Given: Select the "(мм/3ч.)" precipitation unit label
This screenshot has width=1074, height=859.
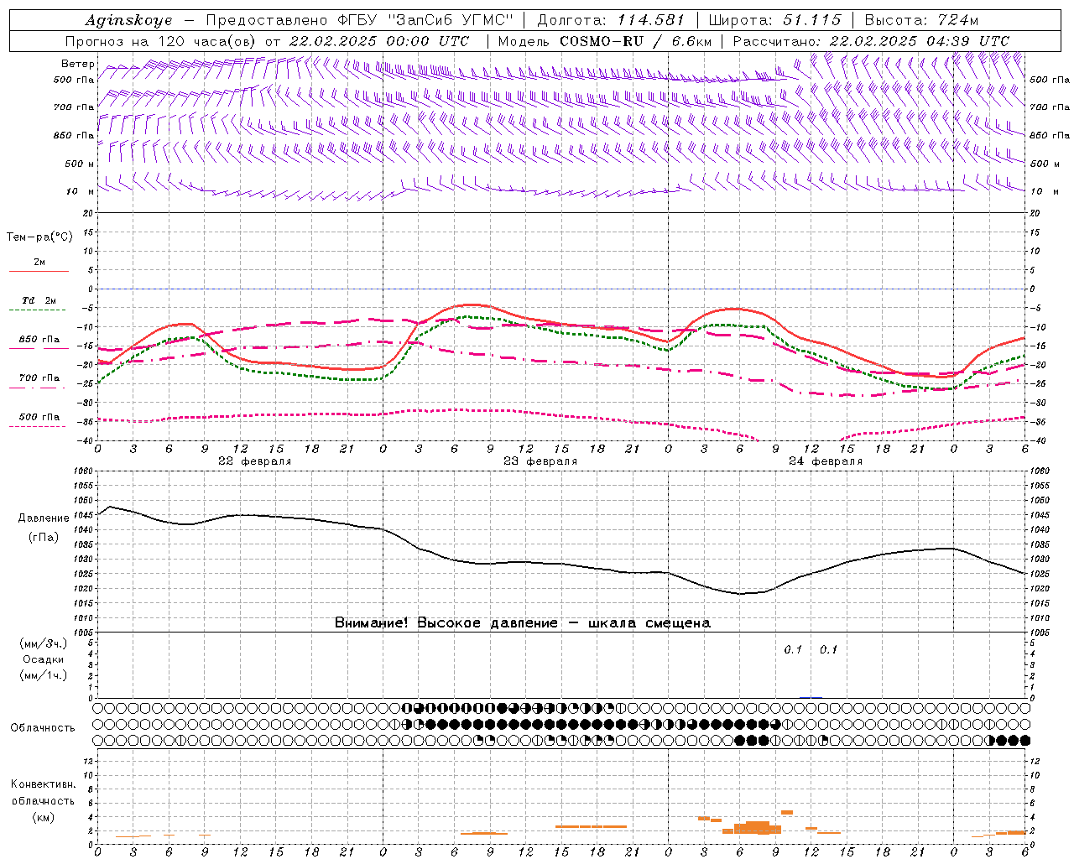Looking at the screenshot, I should [44, 643].
